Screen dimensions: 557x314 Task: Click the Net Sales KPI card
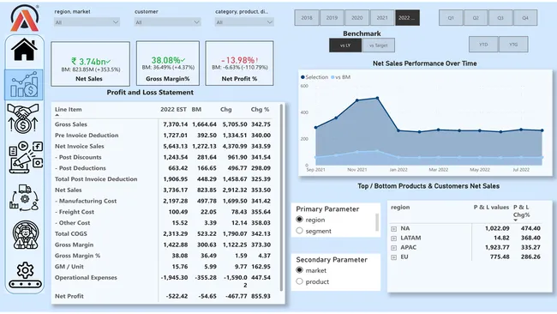90,63
